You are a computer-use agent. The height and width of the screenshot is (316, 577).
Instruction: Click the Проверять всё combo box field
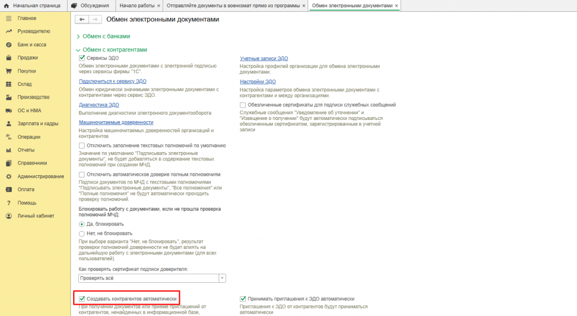click(149, 278)
